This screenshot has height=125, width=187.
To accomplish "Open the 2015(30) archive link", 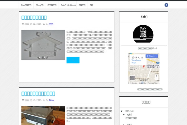I will click(x=129, y=111).
